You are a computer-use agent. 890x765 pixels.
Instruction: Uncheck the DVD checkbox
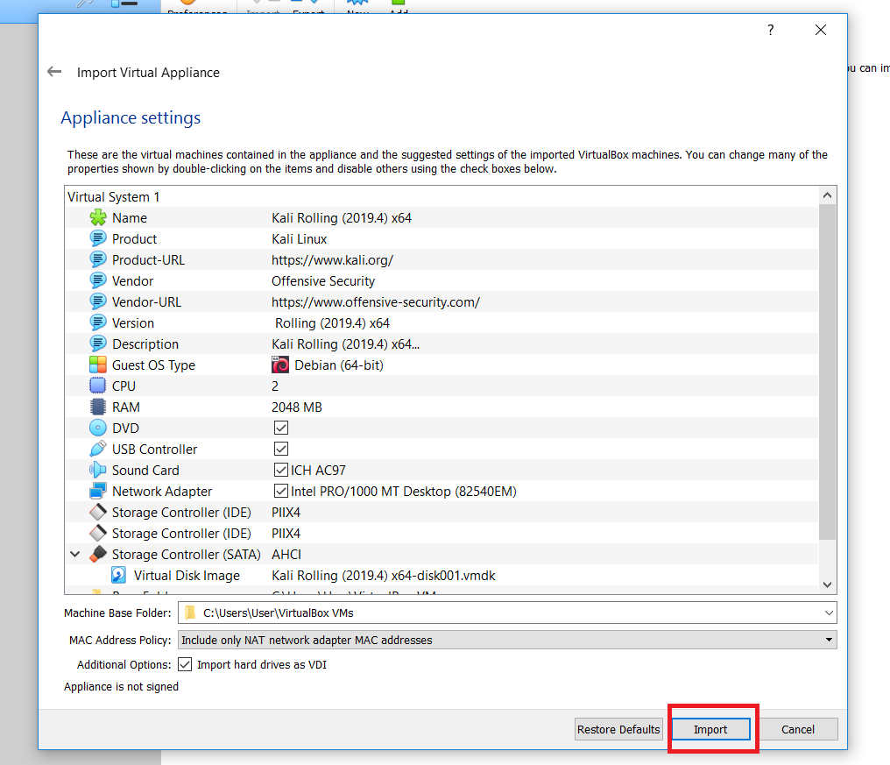(x=281, y=429)
